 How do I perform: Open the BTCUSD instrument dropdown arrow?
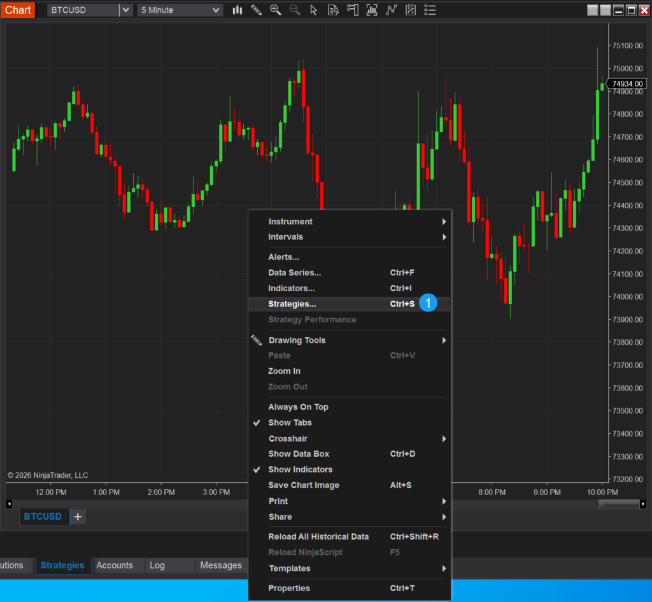[x=126, y=10]
